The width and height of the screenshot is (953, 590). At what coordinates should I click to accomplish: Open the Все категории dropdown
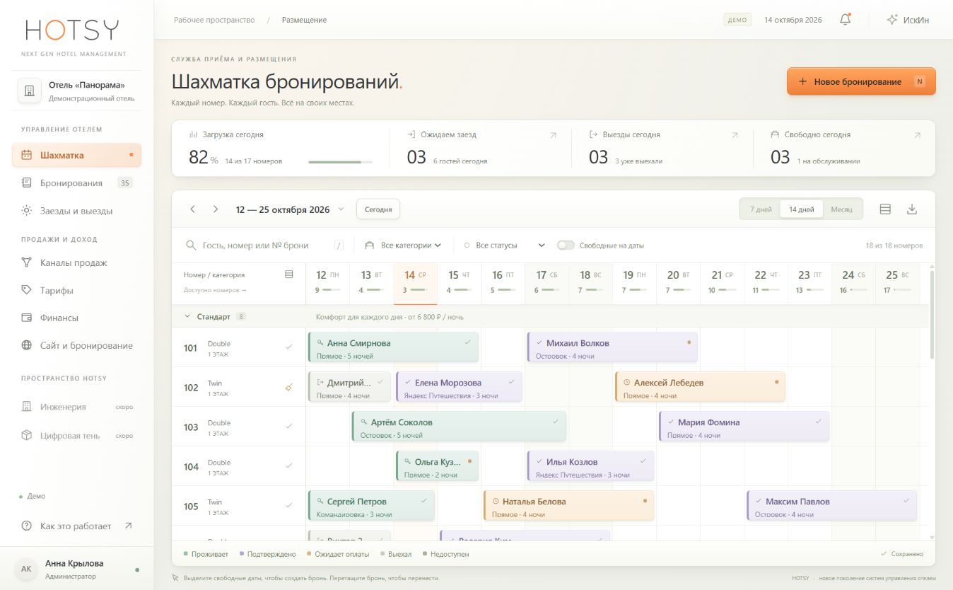tap(403, 245)
